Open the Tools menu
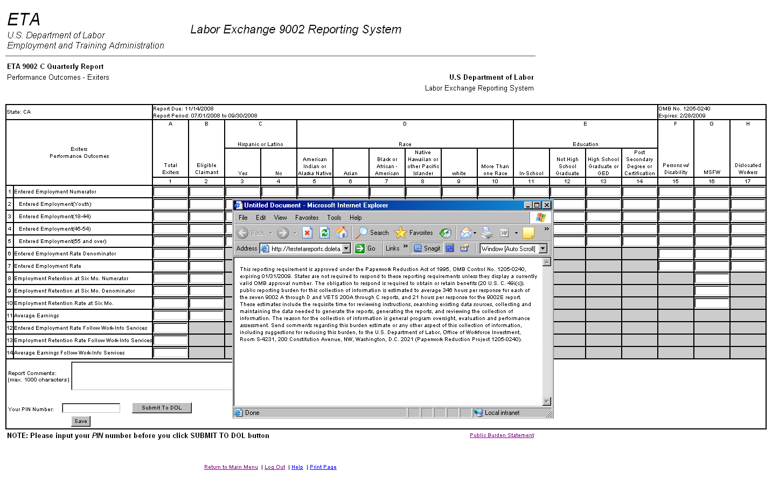The width and height of the screenshot is (772, 479). click(x=334, y=218)
